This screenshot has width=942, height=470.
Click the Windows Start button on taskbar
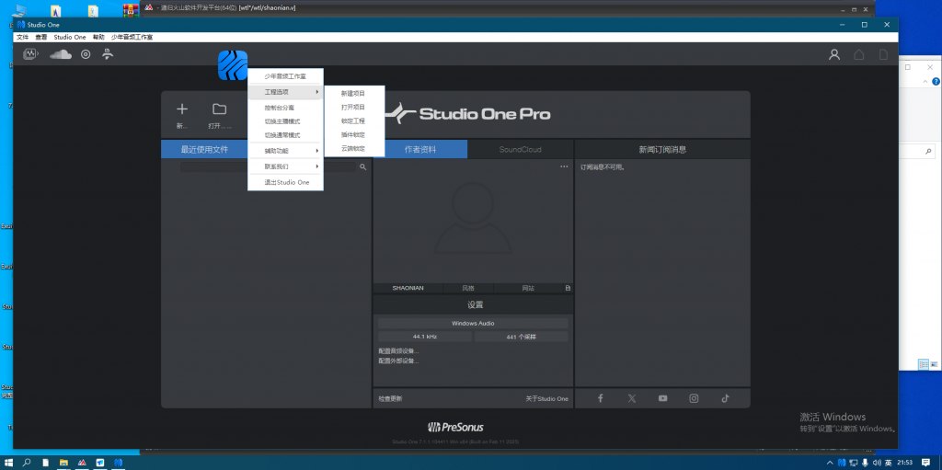[9, 463]
